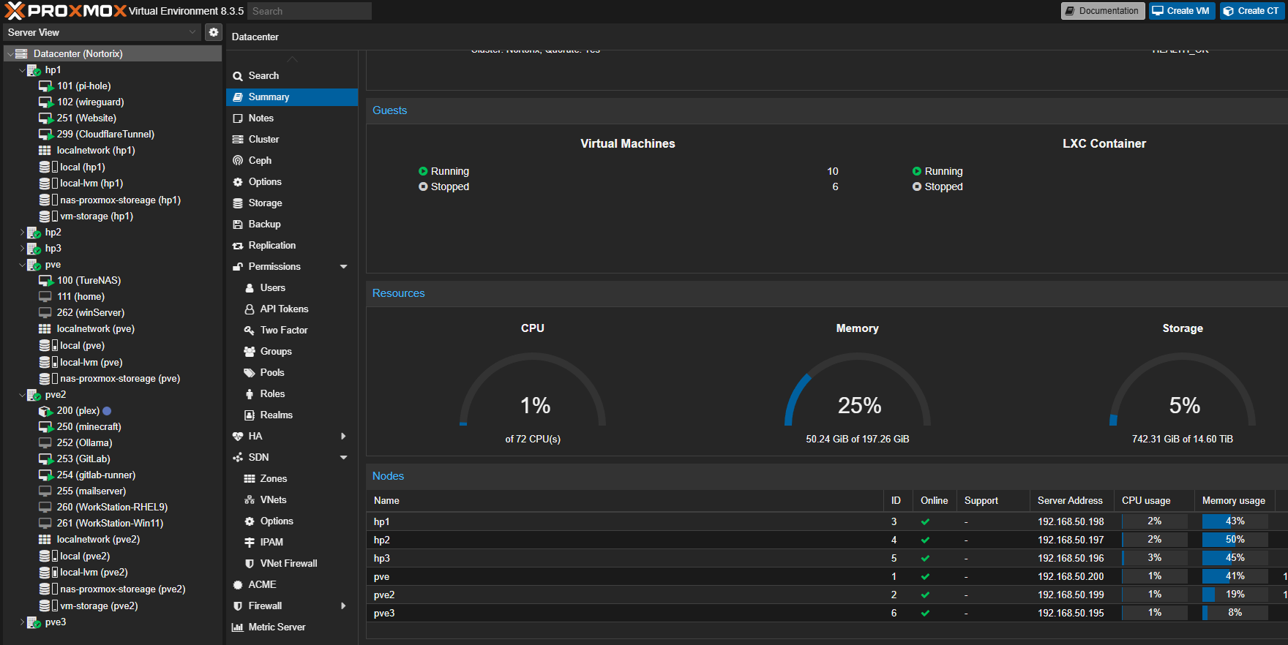The height and width of the screenshot is (645, 1288).
Task: Collapse the SDN submenu arrow
Action: click(343, 458)
